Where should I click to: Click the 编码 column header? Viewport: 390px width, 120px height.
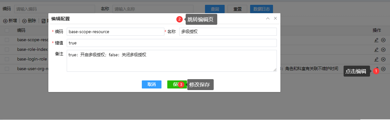(x=21, y=31)
